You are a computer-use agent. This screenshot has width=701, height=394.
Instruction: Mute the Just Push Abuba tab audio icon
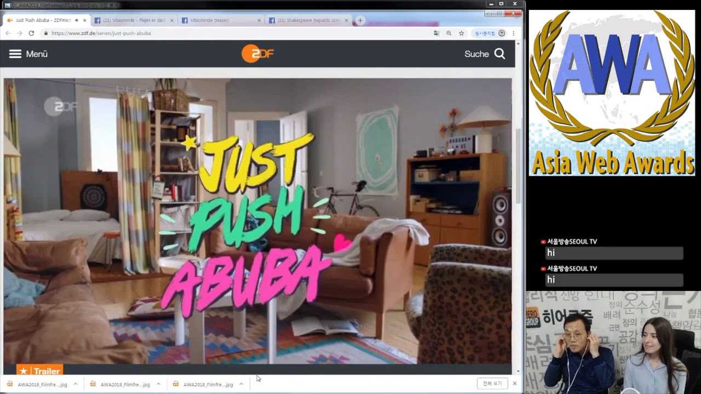pyautogui.click(x=77, y=20)
